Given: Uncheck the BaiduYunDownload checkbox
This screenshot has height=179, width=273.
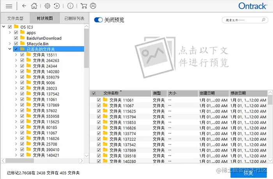Looking at the screenshot, I should click(16, 38).
